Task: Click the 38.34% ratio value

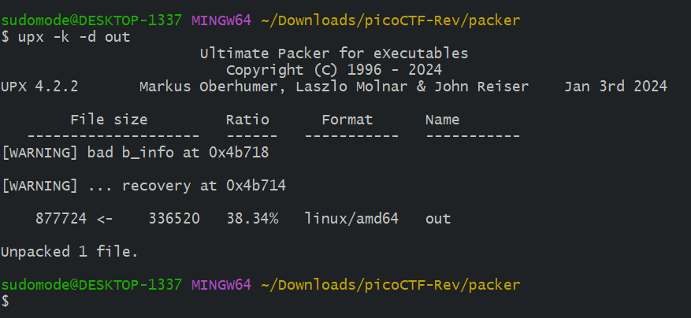Action: 252,219
